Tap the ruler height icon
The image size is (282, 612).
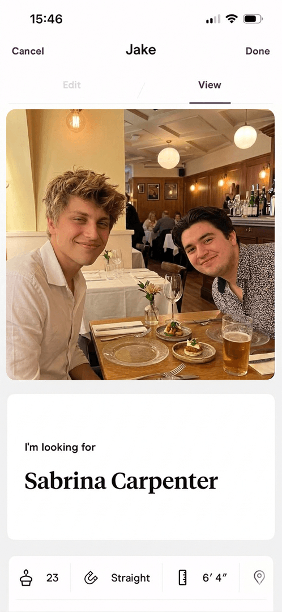182,577
